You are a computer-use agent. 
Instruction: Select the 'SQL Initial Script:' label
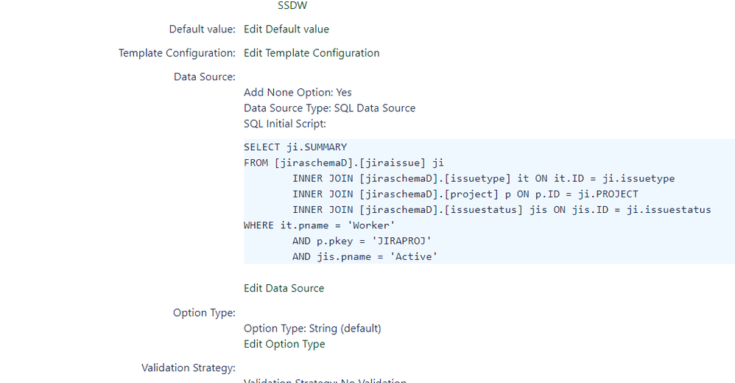(x=285, y=124)
